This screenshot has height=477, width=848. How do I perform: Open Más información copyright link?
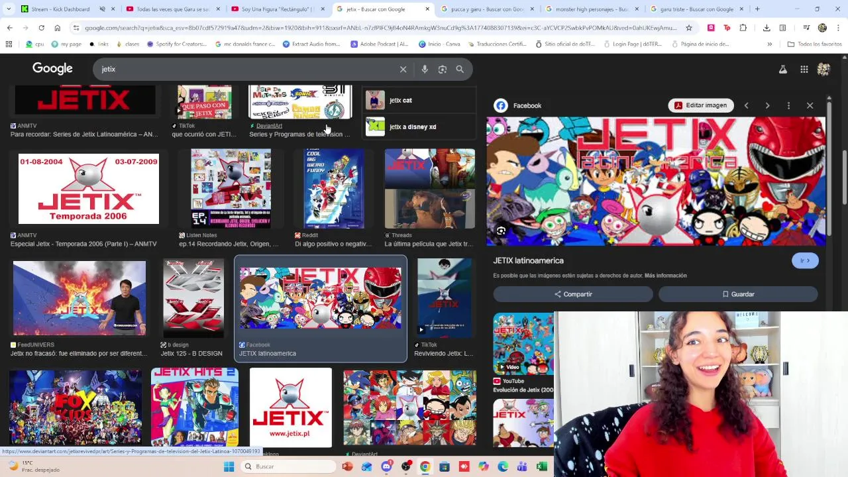[x=665, y=276]
